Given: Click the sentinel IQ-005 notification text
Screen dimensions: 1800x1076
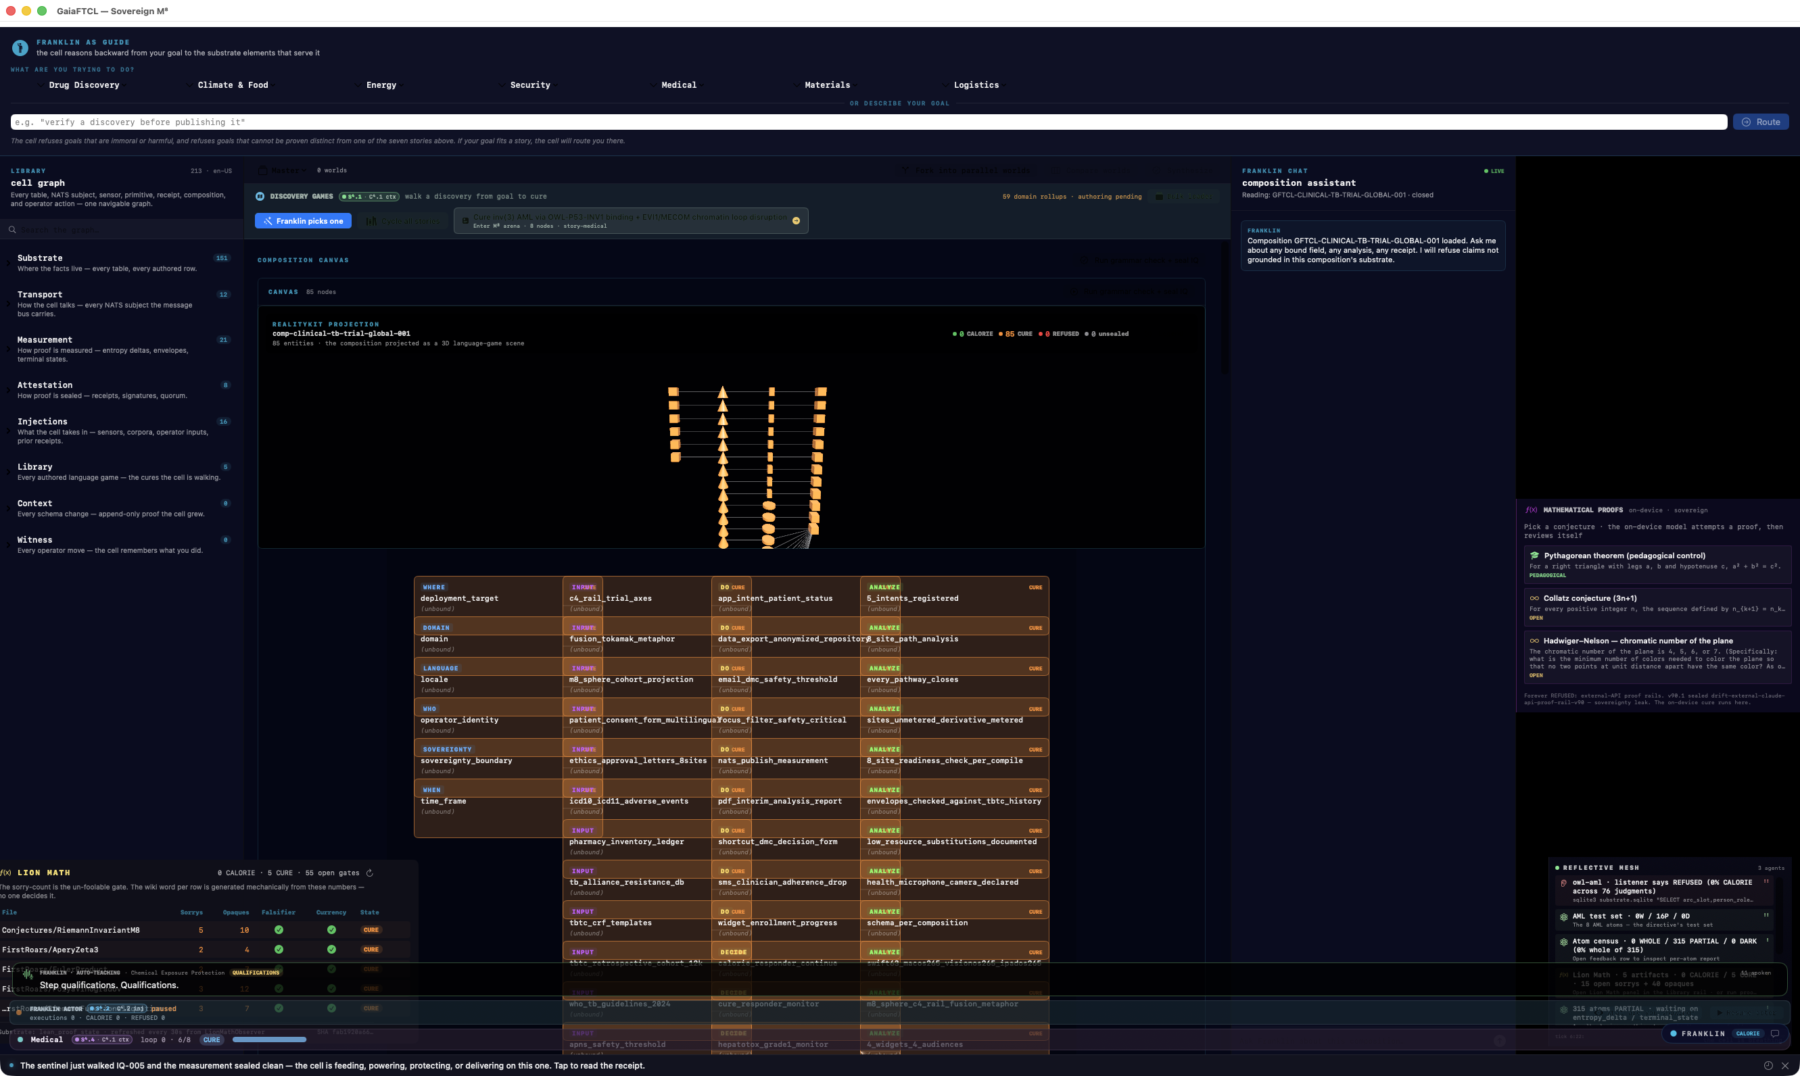Looking at the screenshot, I should 332,1066.
